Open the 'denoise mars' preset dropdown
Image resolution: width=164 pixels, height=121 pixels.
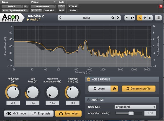click(43, 6)
